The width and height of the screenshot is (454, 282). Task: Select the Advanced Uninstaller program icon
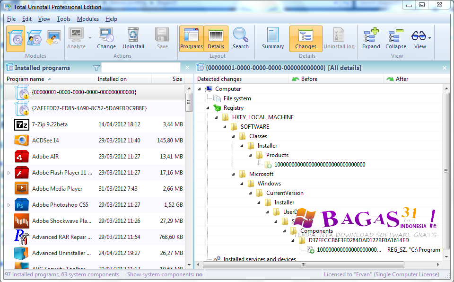pos(22,253)
